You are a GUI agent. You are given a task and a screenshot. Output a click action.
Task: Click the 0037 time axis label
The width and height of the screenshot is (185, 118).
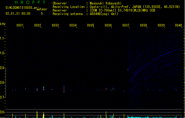click(126, 25)
